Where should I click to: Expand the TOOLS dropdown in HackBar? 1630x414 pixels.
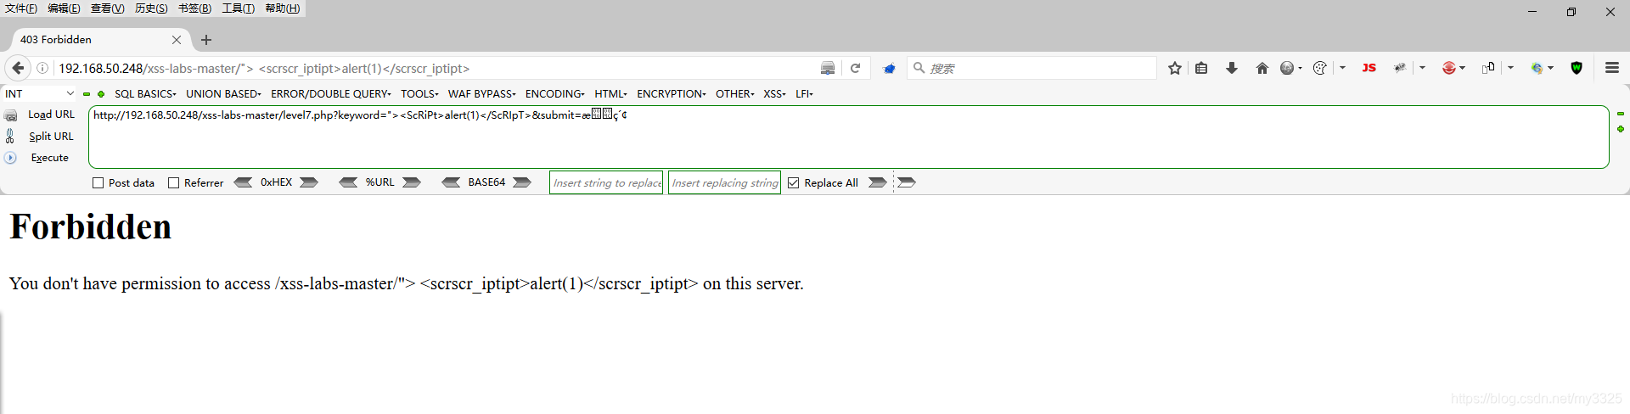pos(419,93)
